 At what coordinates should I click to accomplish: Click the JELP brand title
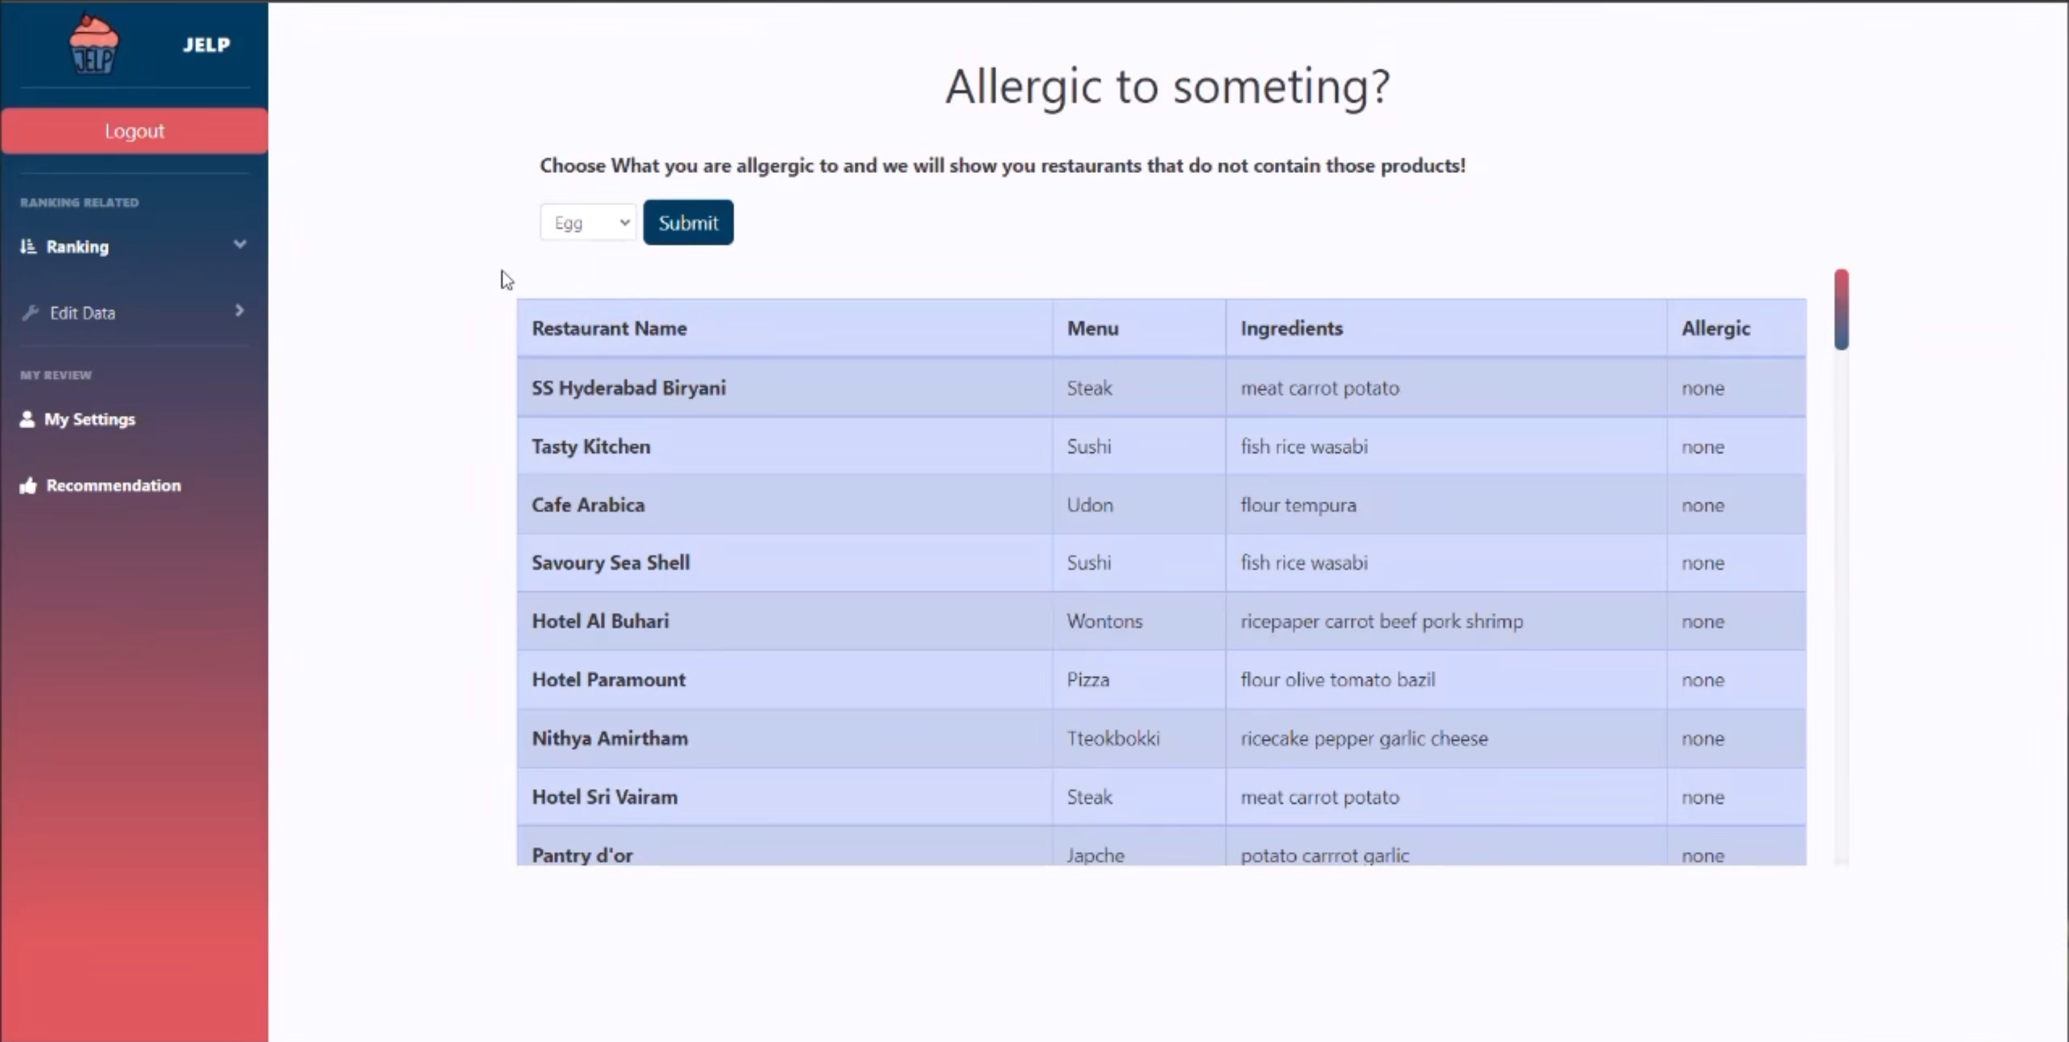[206, 45]
